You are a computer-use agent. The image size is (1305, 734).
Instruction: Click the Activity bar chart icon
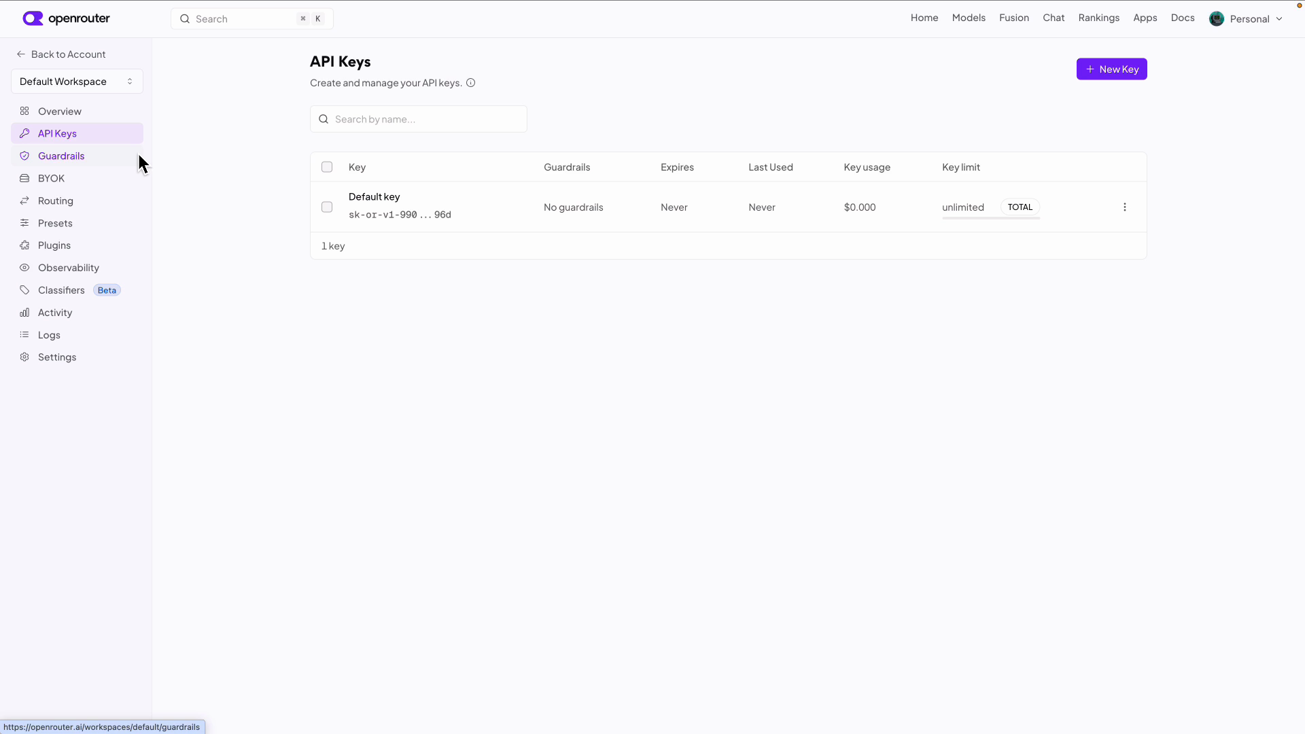click(x=24, y=313)
